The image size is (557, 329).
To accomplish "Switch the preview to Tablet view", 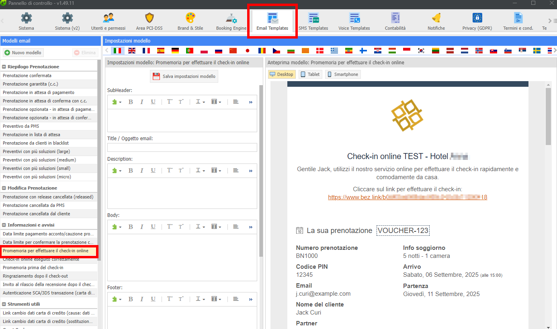I will 310,74.
